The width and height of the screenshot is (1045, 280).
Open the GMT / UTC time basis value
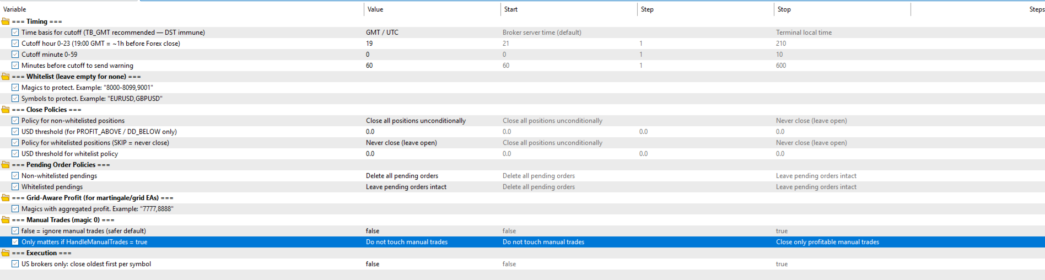point(382,33)
